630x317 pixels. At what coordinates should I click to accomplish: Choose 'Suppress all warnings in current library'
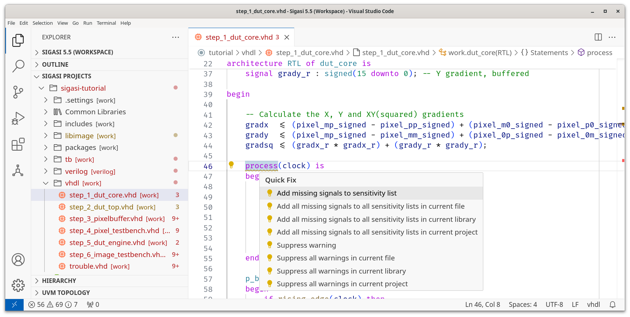tap(371, 271)
